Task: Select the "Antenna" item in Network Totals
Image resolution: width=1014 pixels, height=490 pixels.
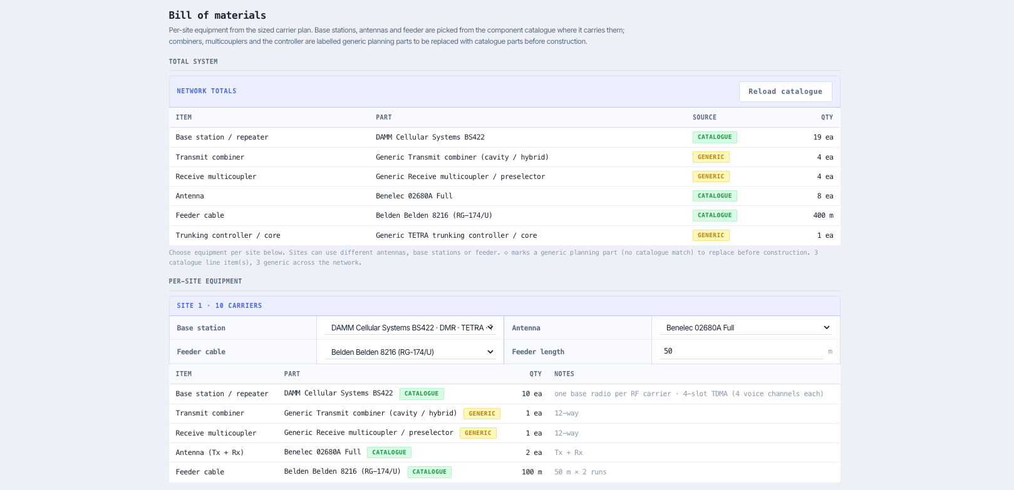Action: [190, 196]
